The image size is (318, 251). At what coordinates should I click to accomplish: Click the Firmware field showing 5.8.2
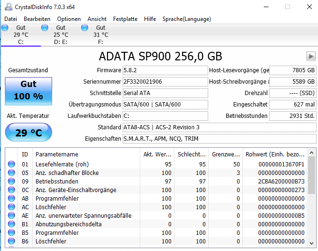pos(165,70)
